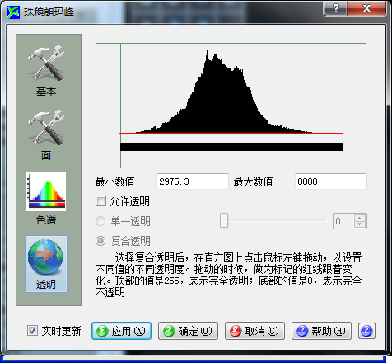Select the 复合透明 radio button
392x363 pixels.
click(100, 241)
